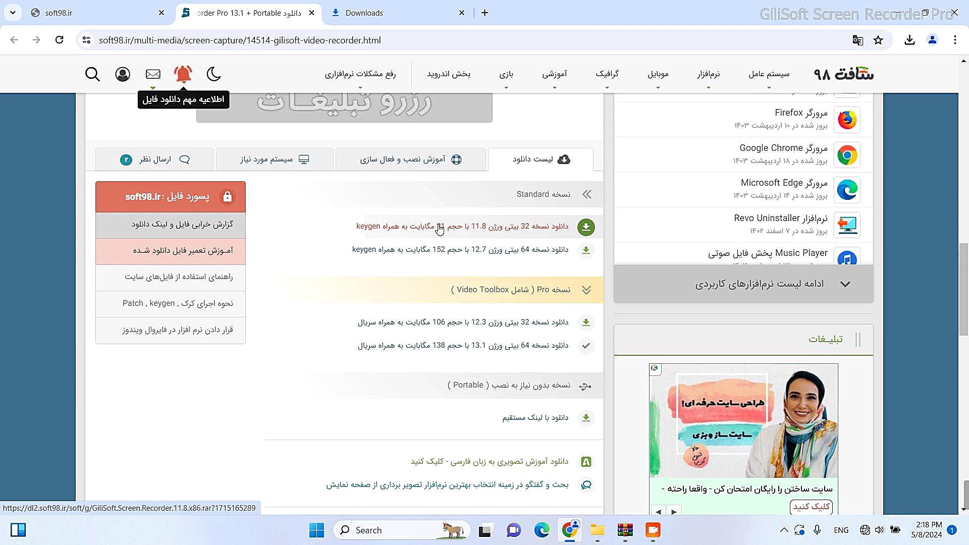Viewport: 969px width, 545px height.
Task: Select the لیست دانلود tab
Action: click(x=541, y=159)
